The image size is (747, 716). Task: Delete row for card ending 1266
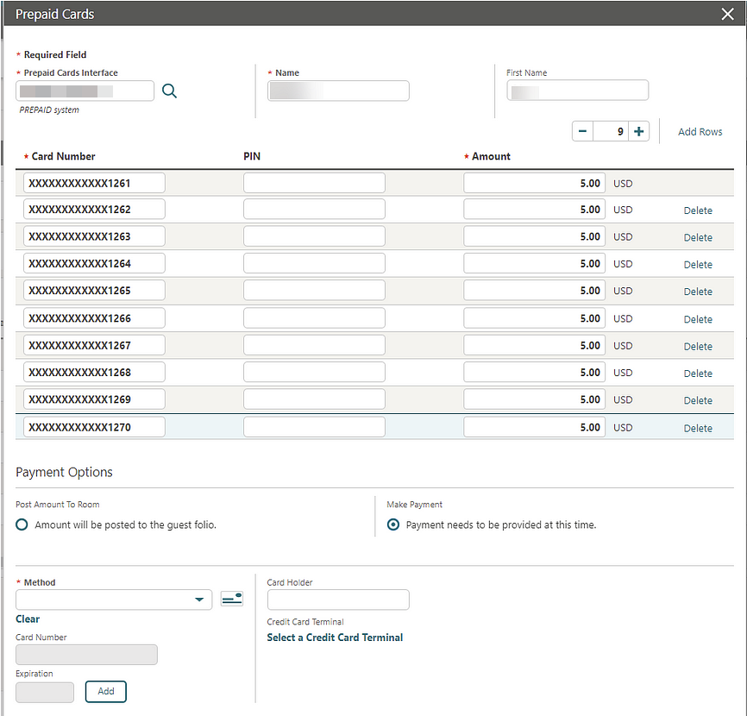(x=698, y=319)
